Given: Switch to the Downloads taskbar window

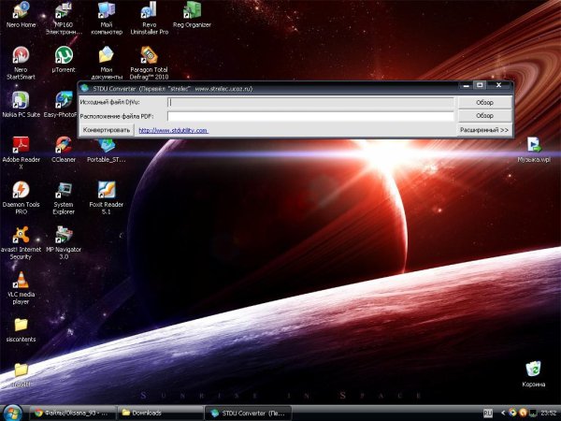Looking at the screenshot, I should click(x=160, y=414).
